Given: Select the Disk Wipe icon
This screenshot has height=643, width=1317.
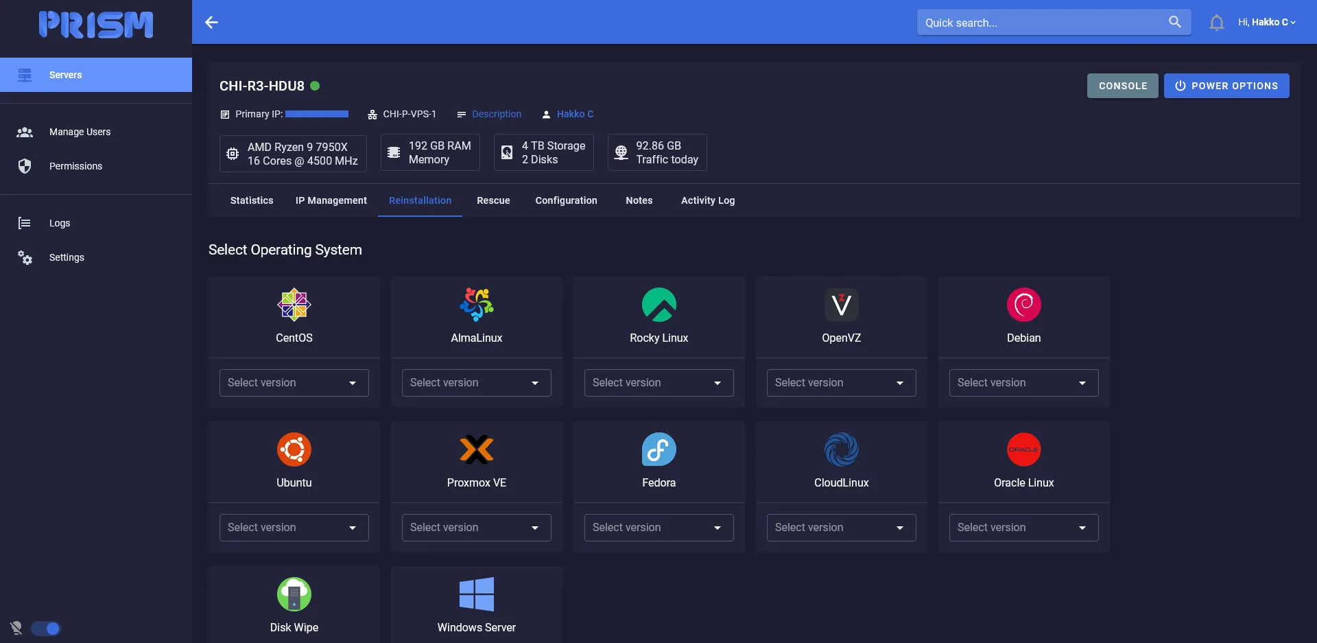Looking at the screenshot, I should tap(294, 594).
